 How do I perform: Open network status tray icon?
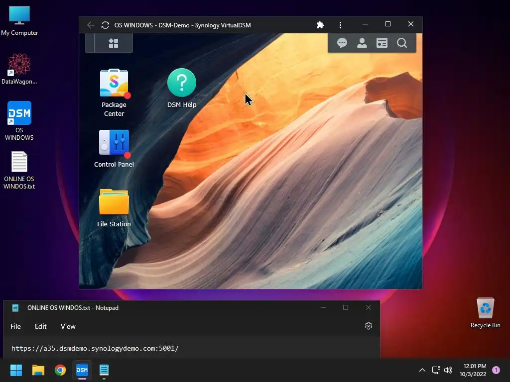point(436,370)
